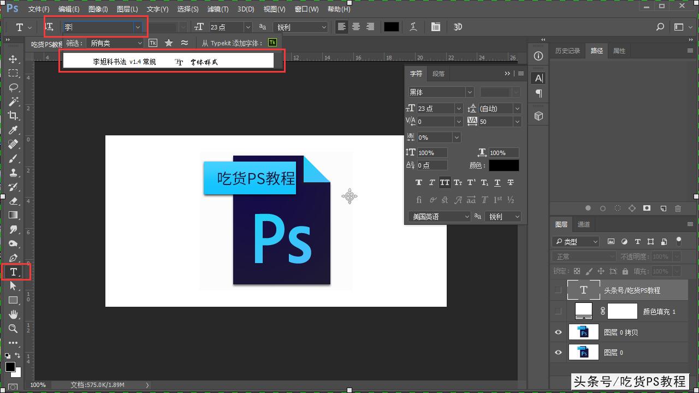Viewport: 699px width, 393px height.
Task: Select the Lasso tool
Action: click(x=13, y=87)
